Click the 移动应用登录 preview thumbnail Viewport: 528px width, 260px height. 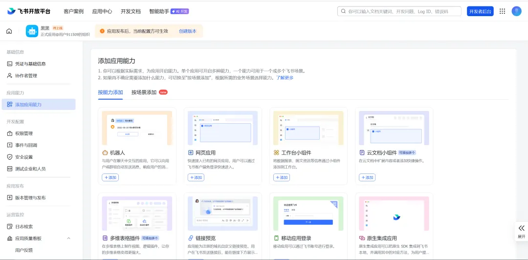[x=308, y=214]
